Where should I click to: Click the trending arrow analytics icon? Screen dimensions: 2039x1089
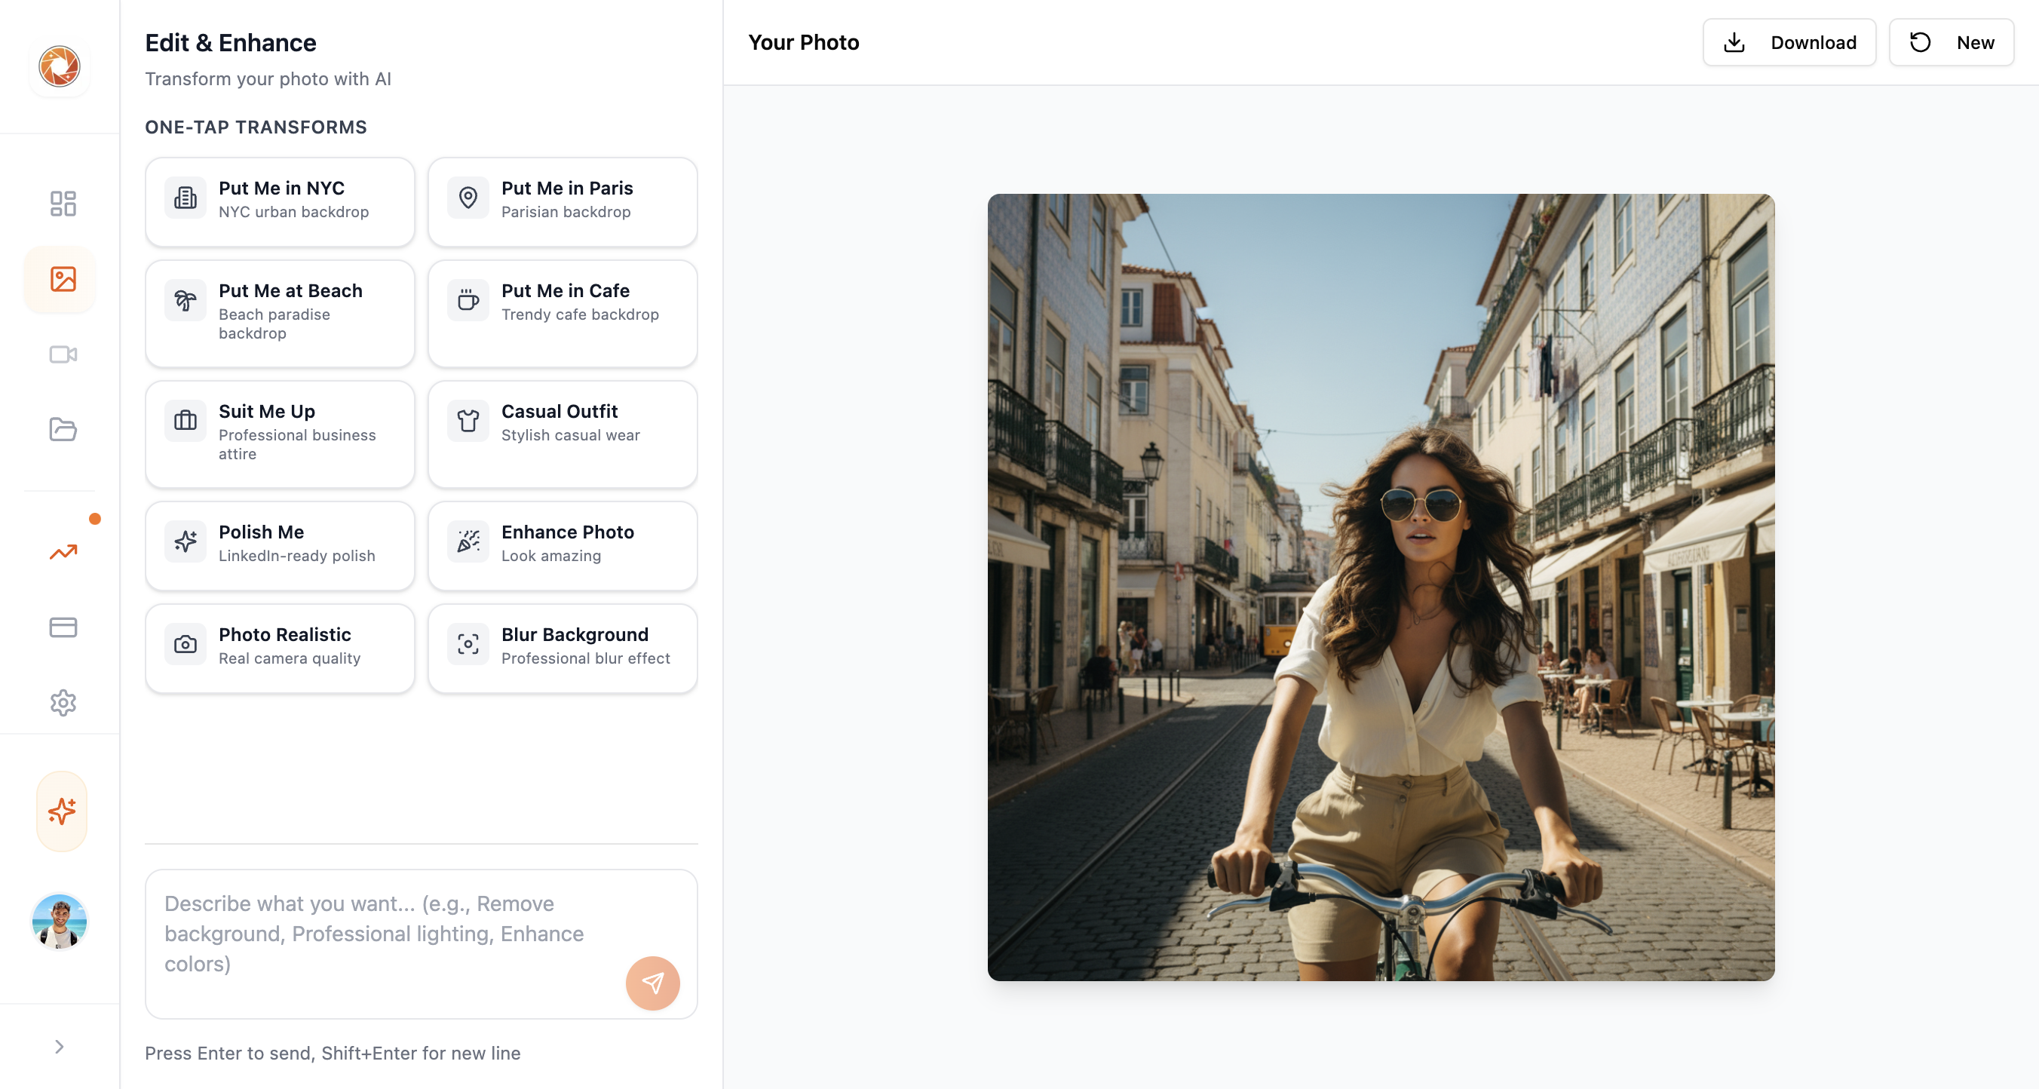click(63, 551)
